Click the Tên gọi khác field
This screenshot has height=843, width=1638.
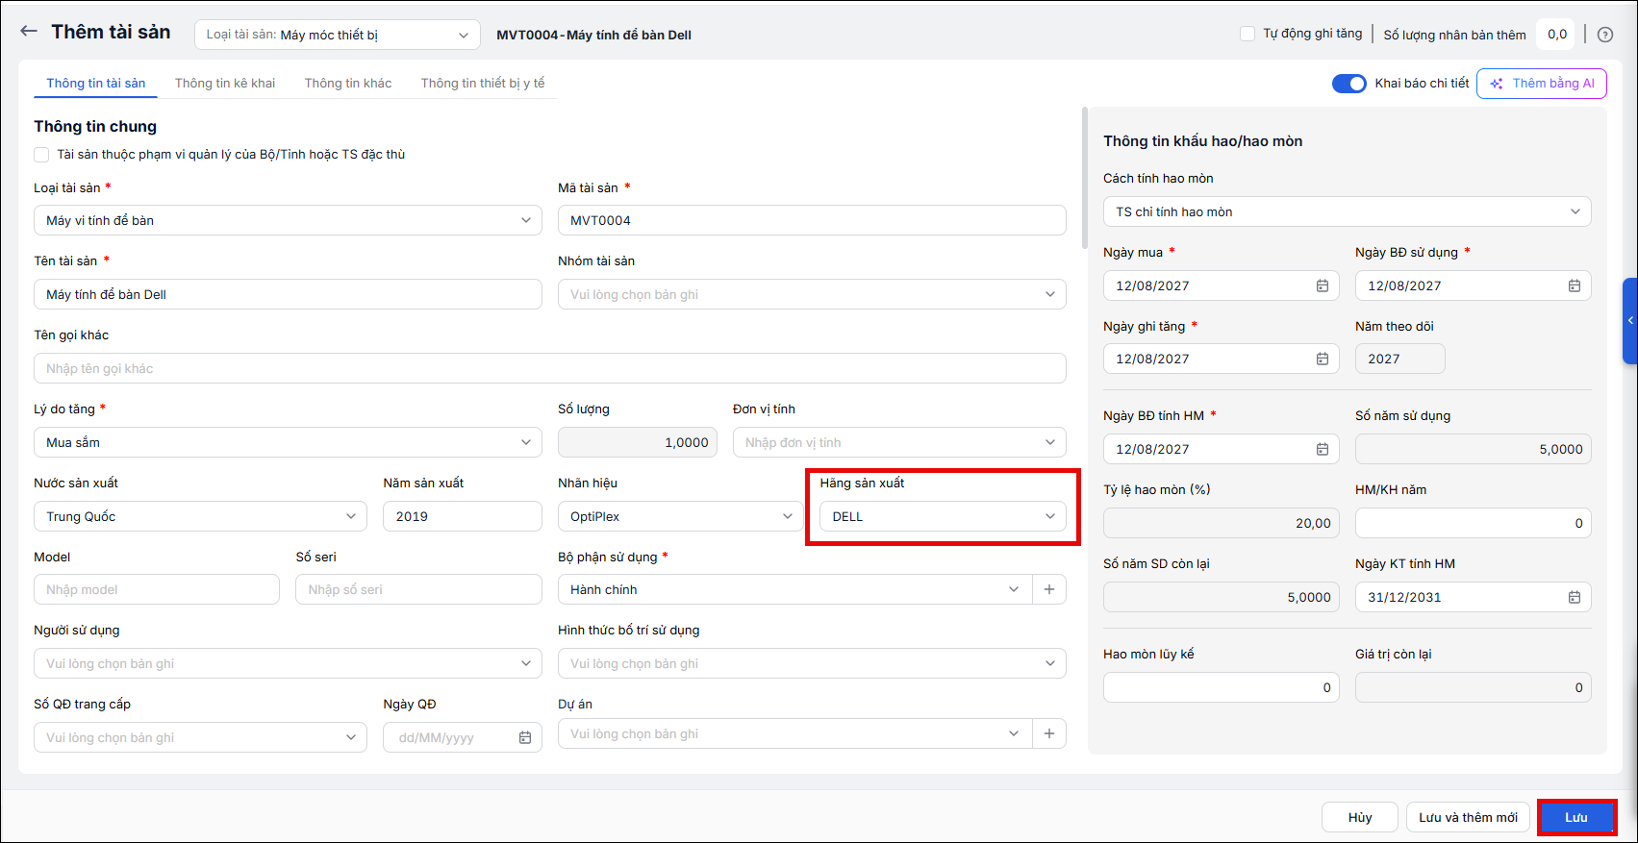coord(550,368)
